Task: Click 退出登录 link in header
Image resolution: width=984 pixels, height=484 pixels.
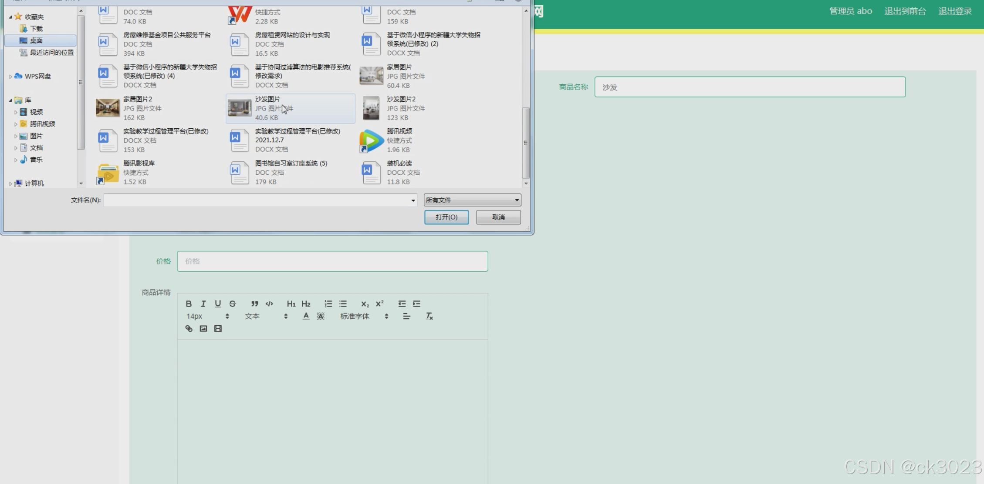Action: [955, 11]
